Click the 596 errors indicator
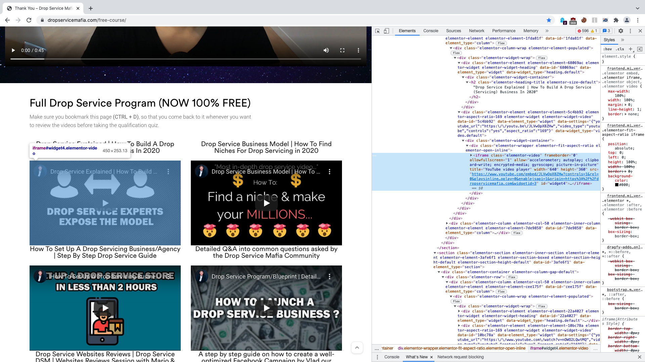This screenshot has width=645, height=362. coord(583,31)
